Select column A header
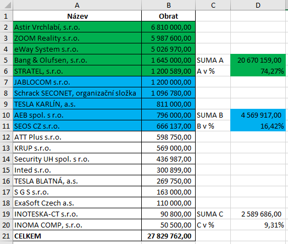 coord(77,5)
